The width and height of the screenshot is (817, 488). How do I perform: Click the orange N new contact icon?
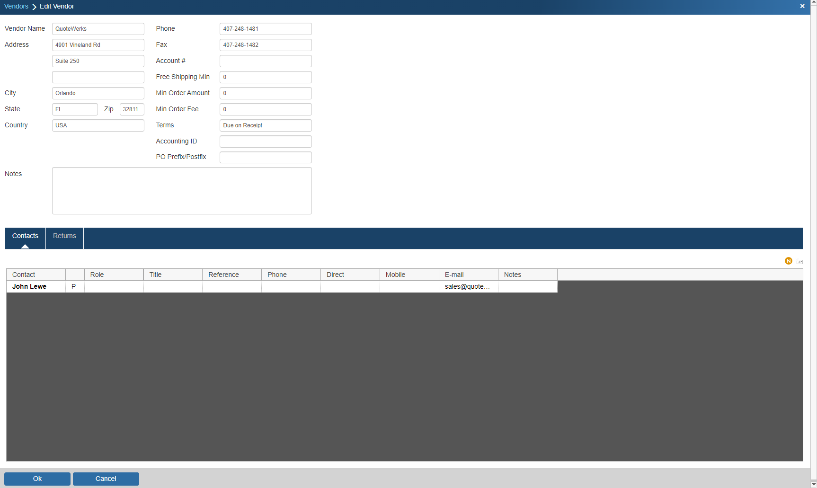coord(788,261)
